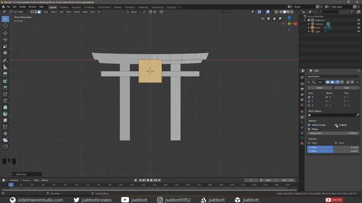
Task: Play the timeline animation
Action: (152, 180)
